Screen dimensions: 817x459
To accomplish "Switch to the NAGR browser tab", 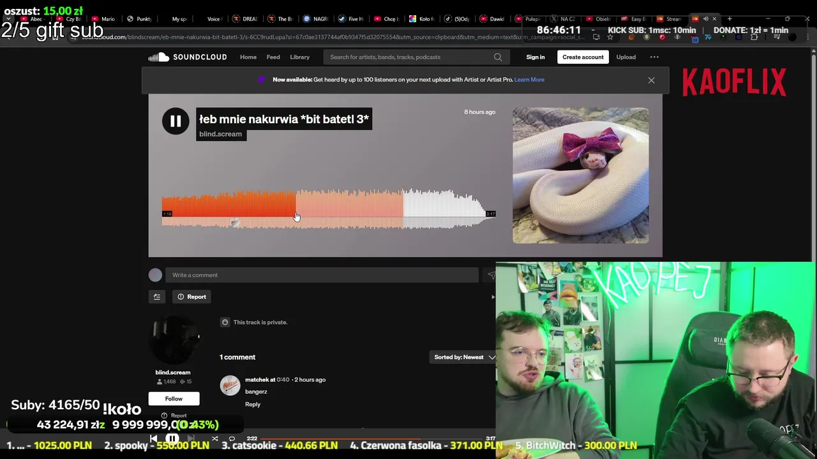I will (317, 19).
